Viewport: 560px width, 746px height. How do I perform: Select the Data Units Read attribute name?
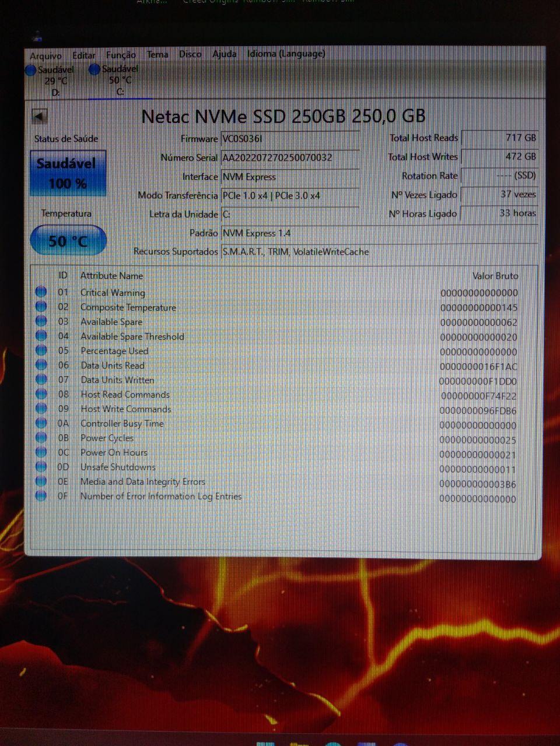point(113,365)
